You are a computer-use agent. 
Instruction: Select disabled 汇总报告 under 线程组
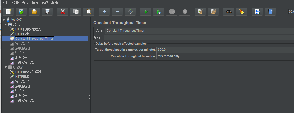coord(21,53)
